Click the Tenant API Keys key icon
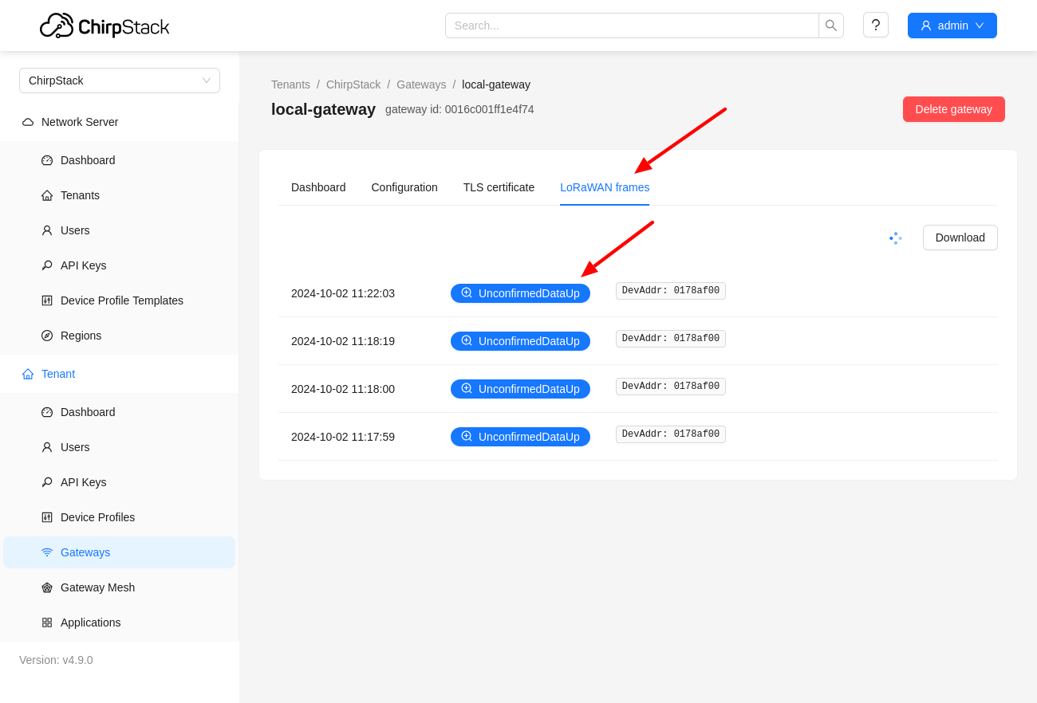Image resolution: width=1037 pixels, height=703 pixels. tap(47, 482)
